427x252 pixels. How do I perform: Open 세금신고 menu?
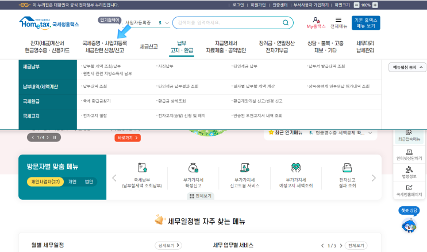149,46
